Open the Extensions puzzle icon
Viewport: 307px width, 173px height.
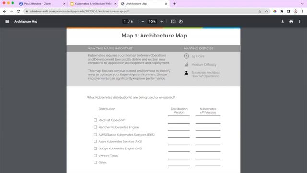282,12
